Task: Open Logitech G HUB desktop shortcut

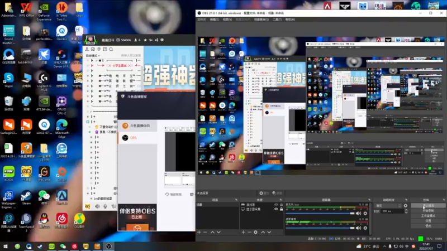Action: (44, 82)
